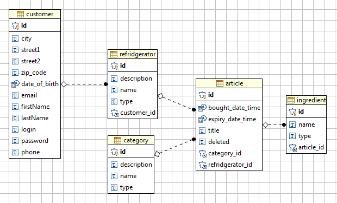
Task: Click the article table header icon
Action: pyautogui.click(x=220, y=83)
